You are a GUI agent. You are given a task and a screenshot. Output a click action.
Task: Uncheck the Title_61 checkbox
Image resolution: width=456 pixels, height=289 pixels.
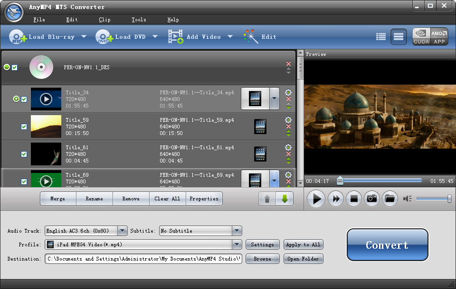coord(24,154)
